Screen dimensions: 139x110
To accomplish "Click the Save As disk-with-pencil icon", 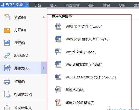I will [7, 68].
